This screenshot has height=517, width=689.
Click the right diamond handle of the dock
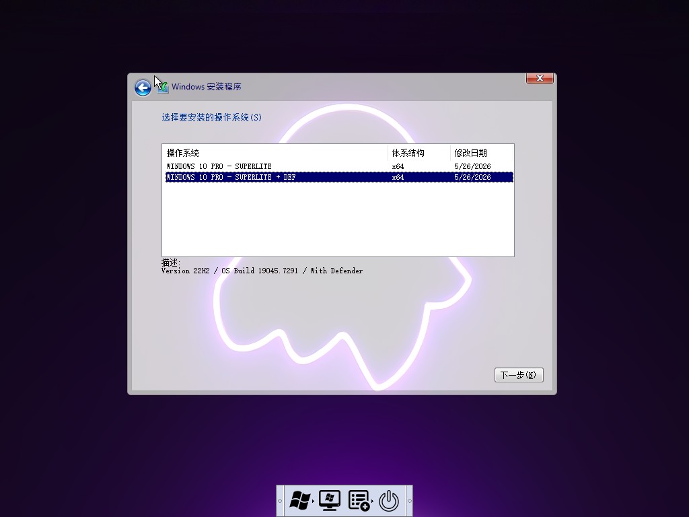pyautogui.click(x=409, y=501)
